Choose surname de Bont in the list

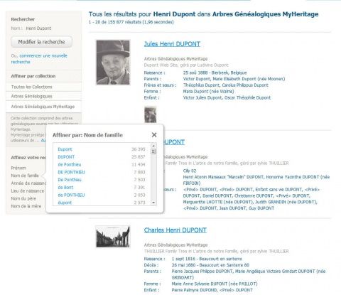click(x=65, y=188)
